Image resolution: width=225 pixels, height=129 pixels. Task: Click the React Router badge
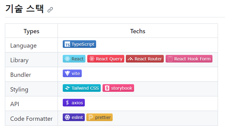click(x=145, y=59)
